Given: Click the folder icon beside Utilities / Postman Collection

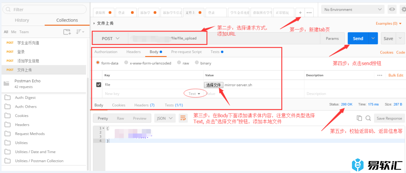Looking at the screenshot, I should [x=8, y=161].
